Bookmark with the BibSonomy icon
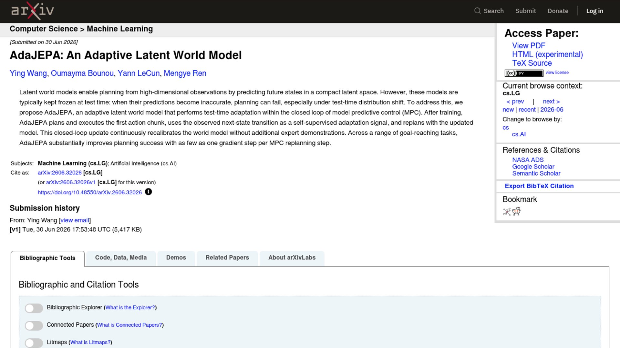 [507, 211]
